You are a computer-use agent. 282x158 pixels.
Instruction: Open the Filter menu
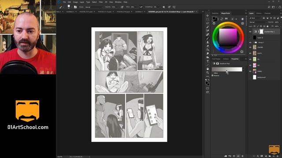click(x=101, y=2)
